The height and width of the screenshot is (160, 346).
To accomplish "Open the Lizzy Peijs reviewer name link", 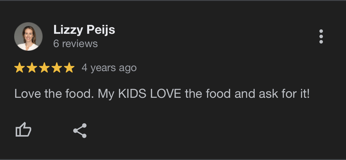I will pyautogui.click(x=84, y=30).
